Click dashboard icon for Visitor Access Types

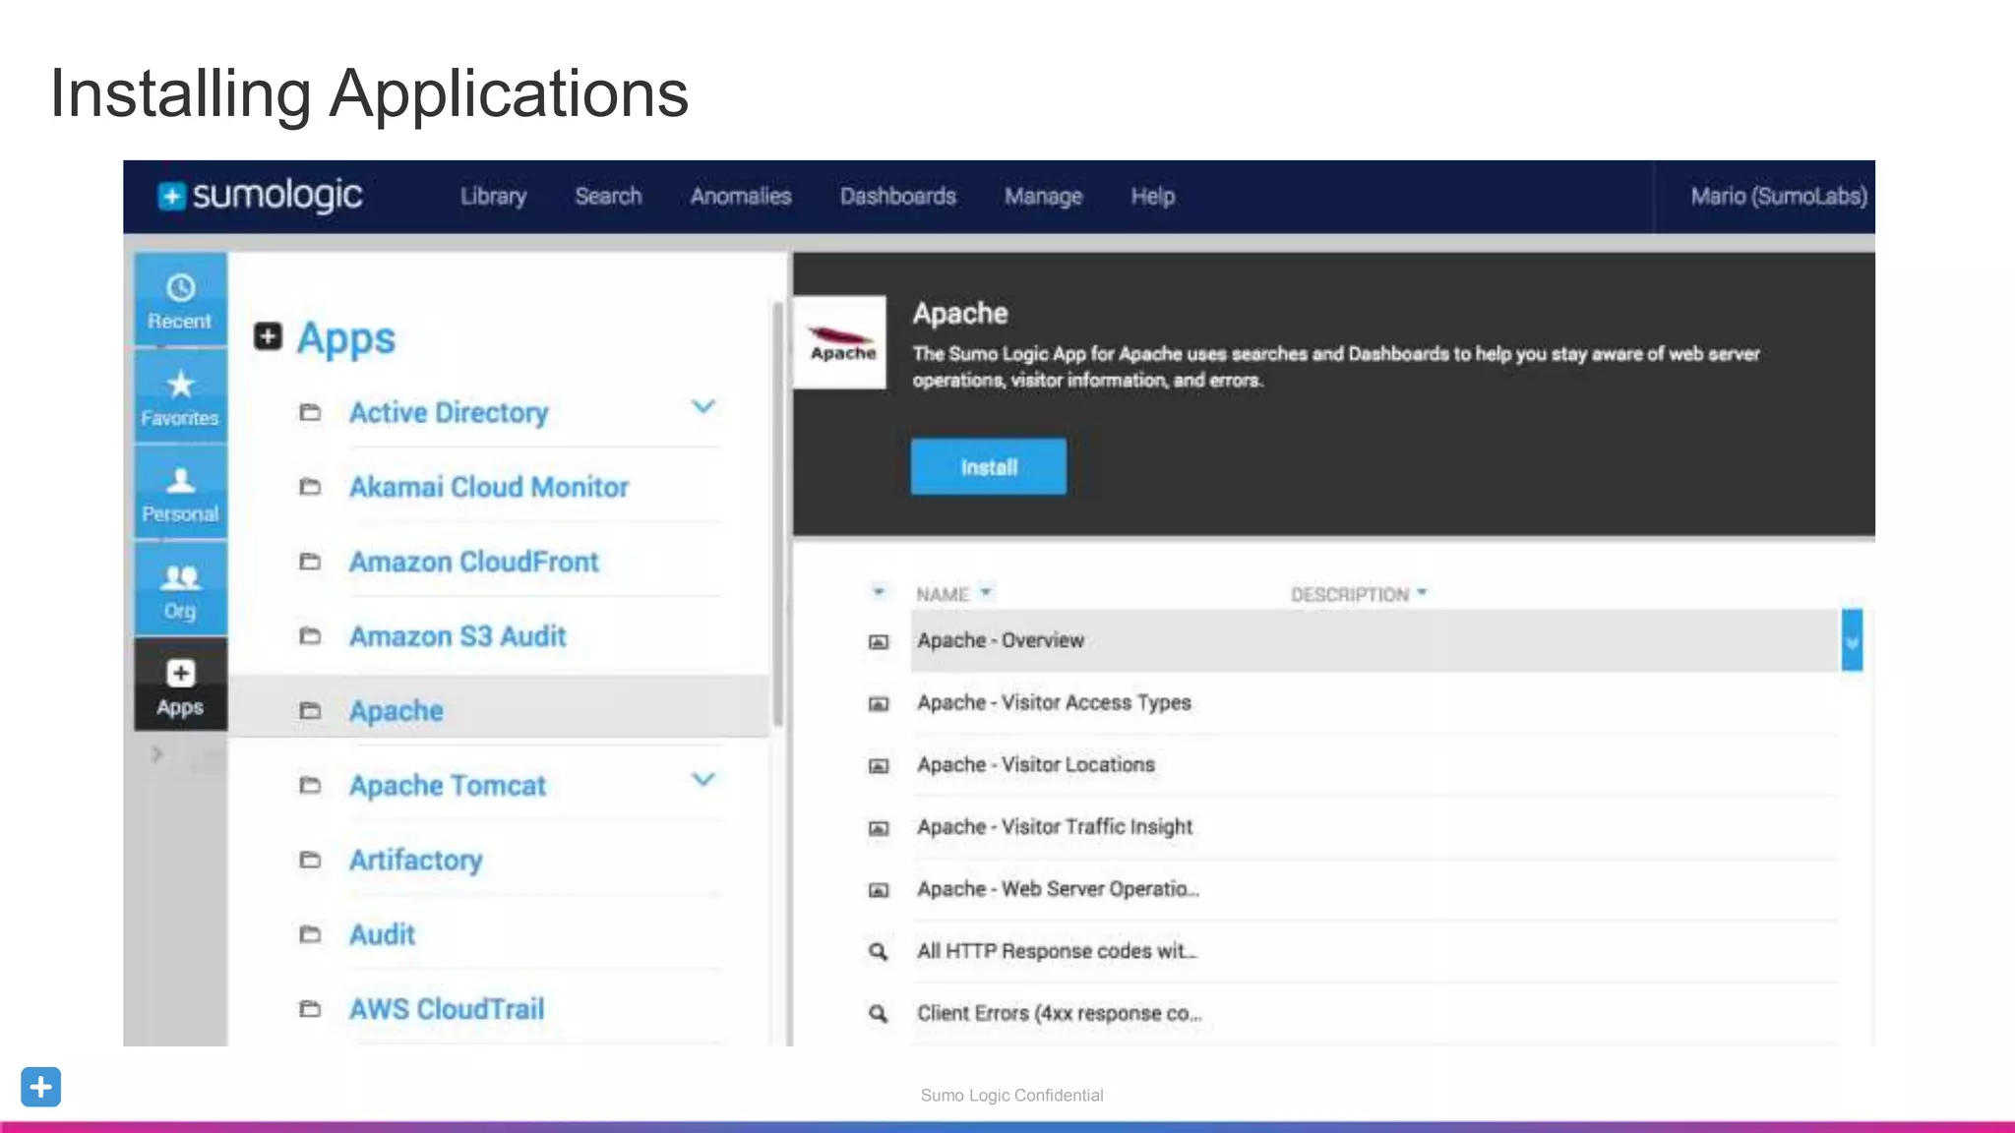(879, 704)
